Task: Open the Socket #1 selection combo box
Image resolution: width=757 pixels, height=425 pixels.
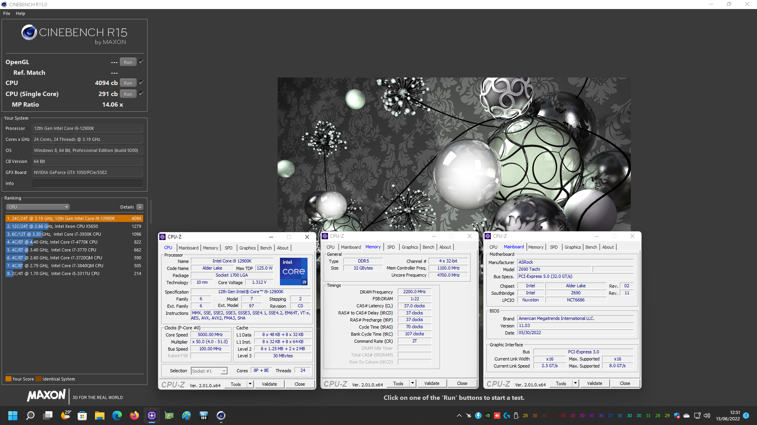Action: [x=209, y=371]
